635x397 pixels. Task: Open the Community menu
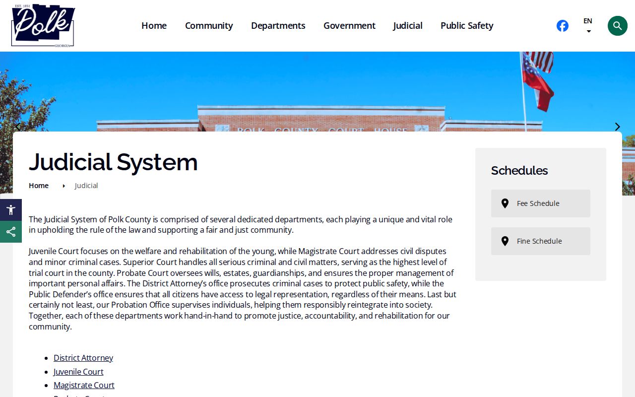click(209, 26)
